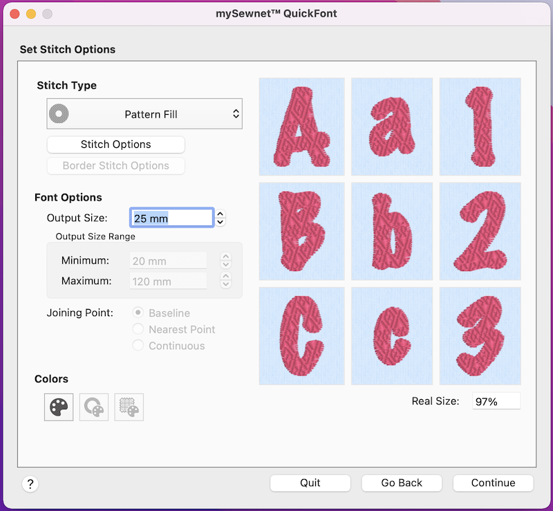Click the Pattern Fill stitch type icon

[59, 113]
